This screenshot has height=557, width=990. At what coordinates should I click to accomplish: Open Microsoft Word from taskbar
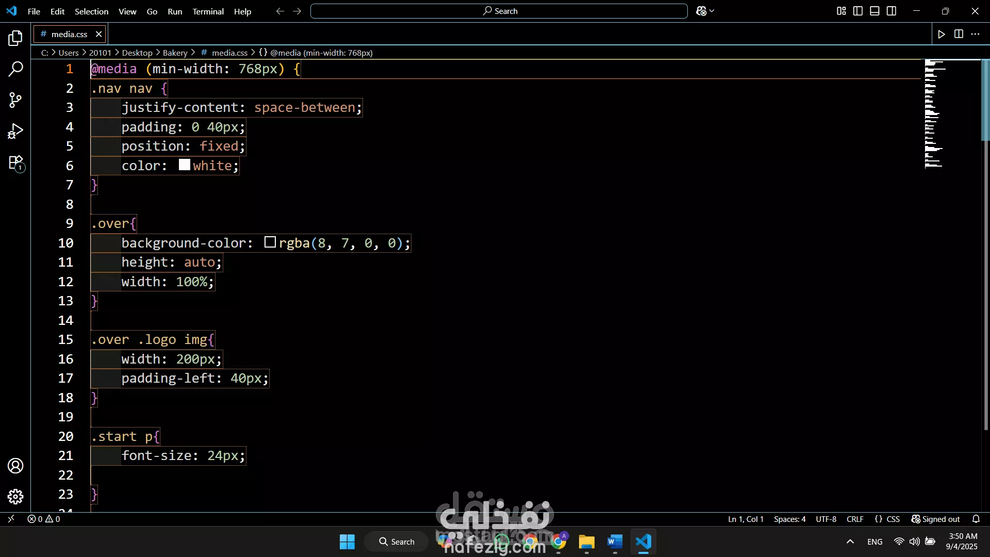pyautogui.click(x=615, y=542)
